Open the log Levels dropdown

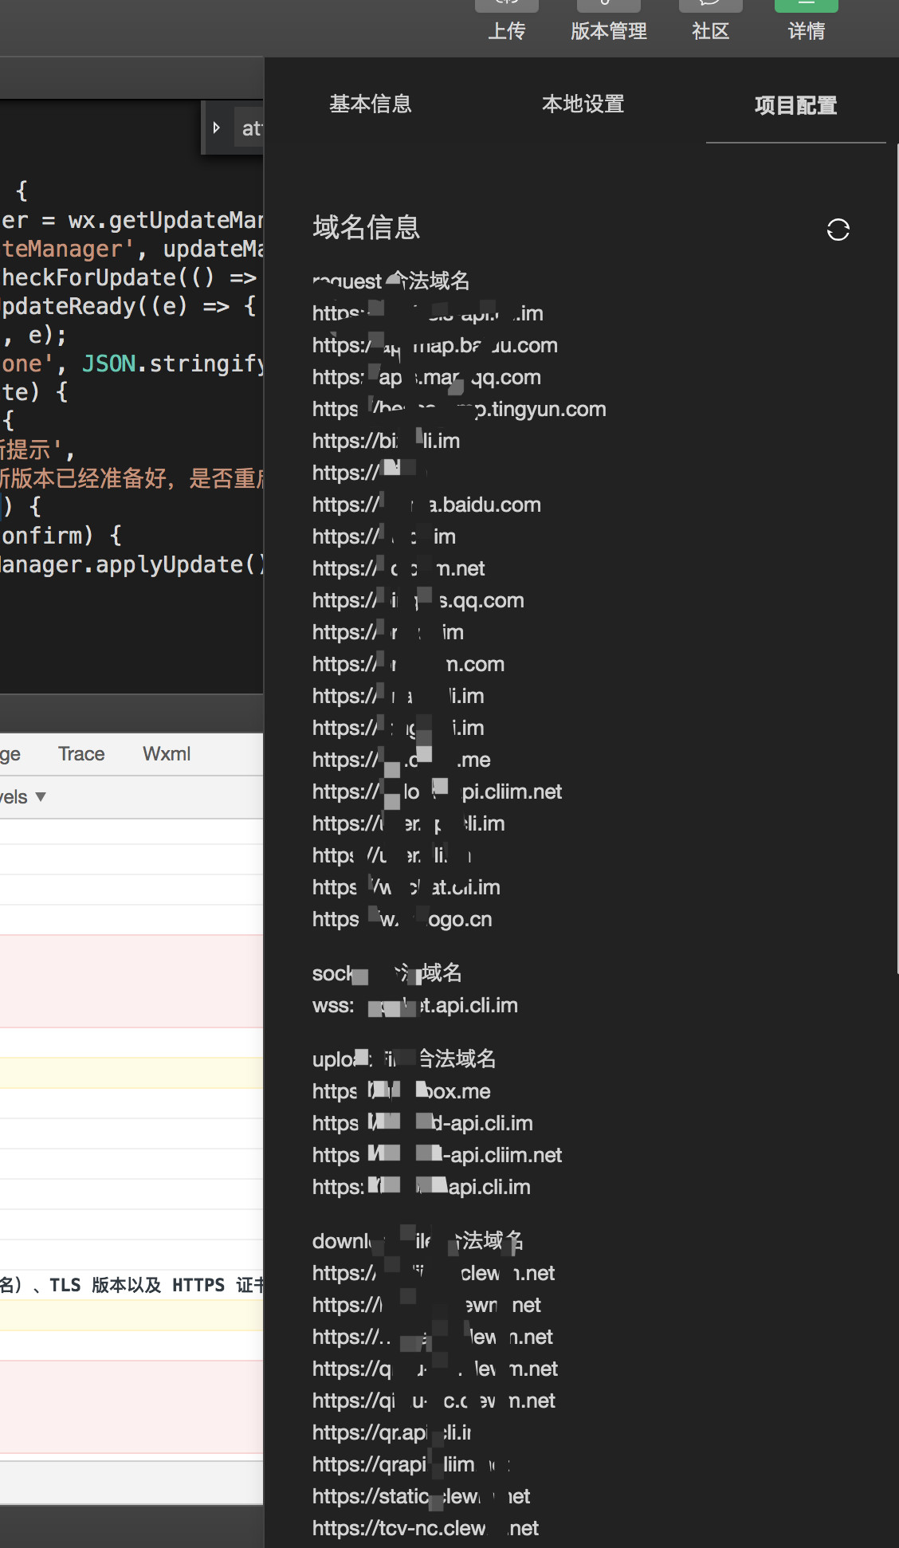[22, 797]
